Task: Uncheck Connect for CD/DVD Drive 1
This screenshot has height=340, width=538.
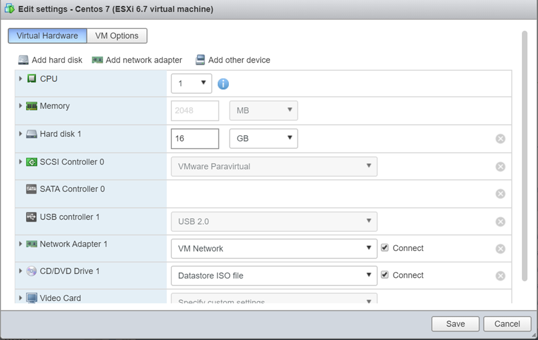Action: 385,275
